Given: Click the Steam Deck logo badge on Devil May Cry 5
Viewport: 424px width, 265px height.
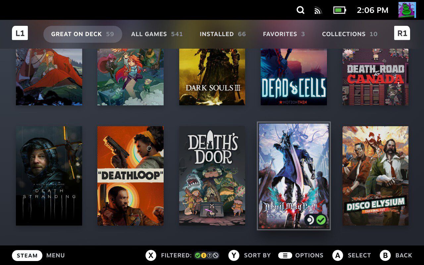Looking at the screenshot, I should 310,220.
